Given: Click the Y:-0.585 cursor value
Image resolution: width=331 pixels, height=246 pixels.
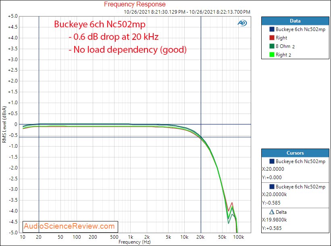Looking at the screenshot, I should click(x=271, y=203).
